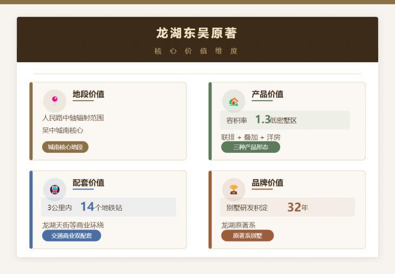Click the 低密墅区 text

(283, 121)
